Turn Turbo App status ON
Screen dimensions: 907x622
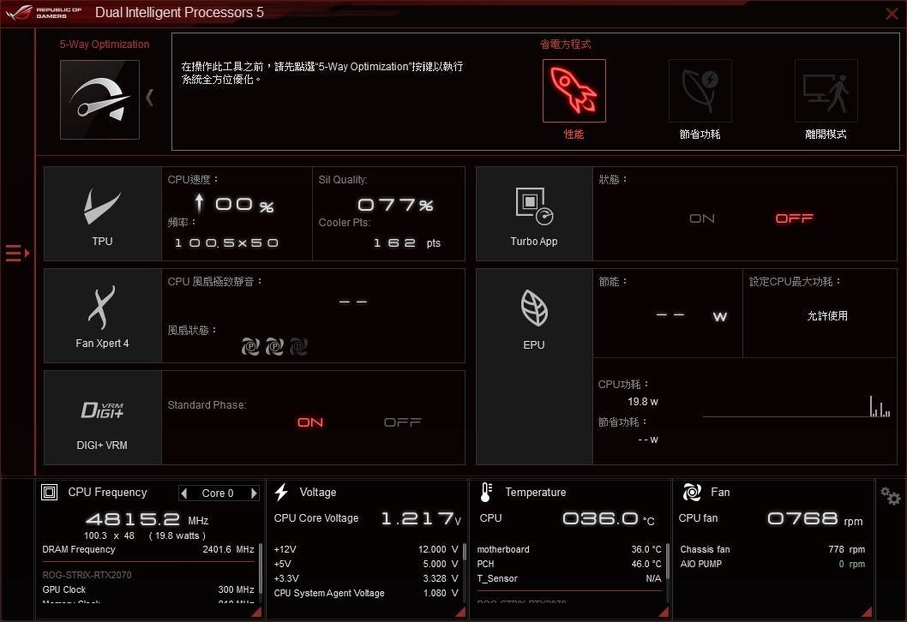(701, 218)
